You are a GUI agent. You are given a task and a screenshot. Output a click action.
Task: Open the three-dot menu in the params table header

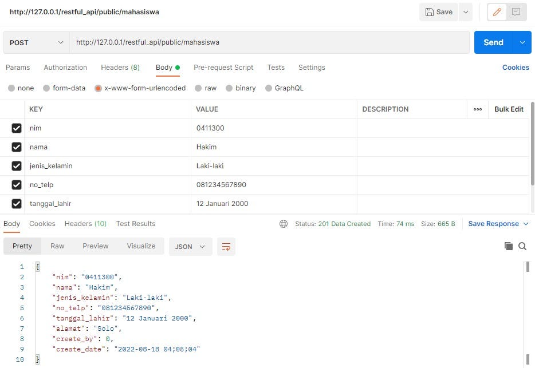(x=478, y=109)
